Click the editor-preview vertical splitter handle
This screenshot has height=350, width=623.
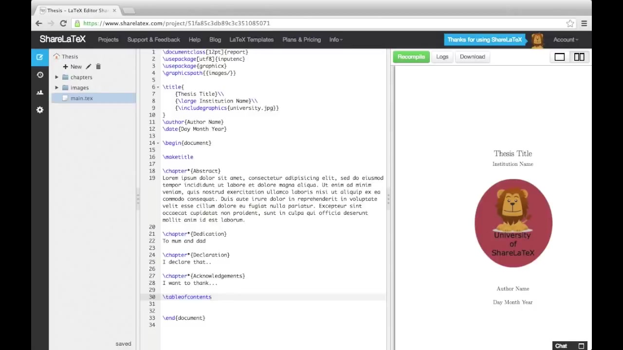[388, 199]
